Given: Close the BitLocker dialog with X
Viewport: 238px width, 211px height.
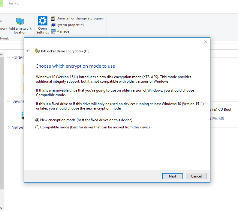Looking at the screenshot, I should [206, 42].
